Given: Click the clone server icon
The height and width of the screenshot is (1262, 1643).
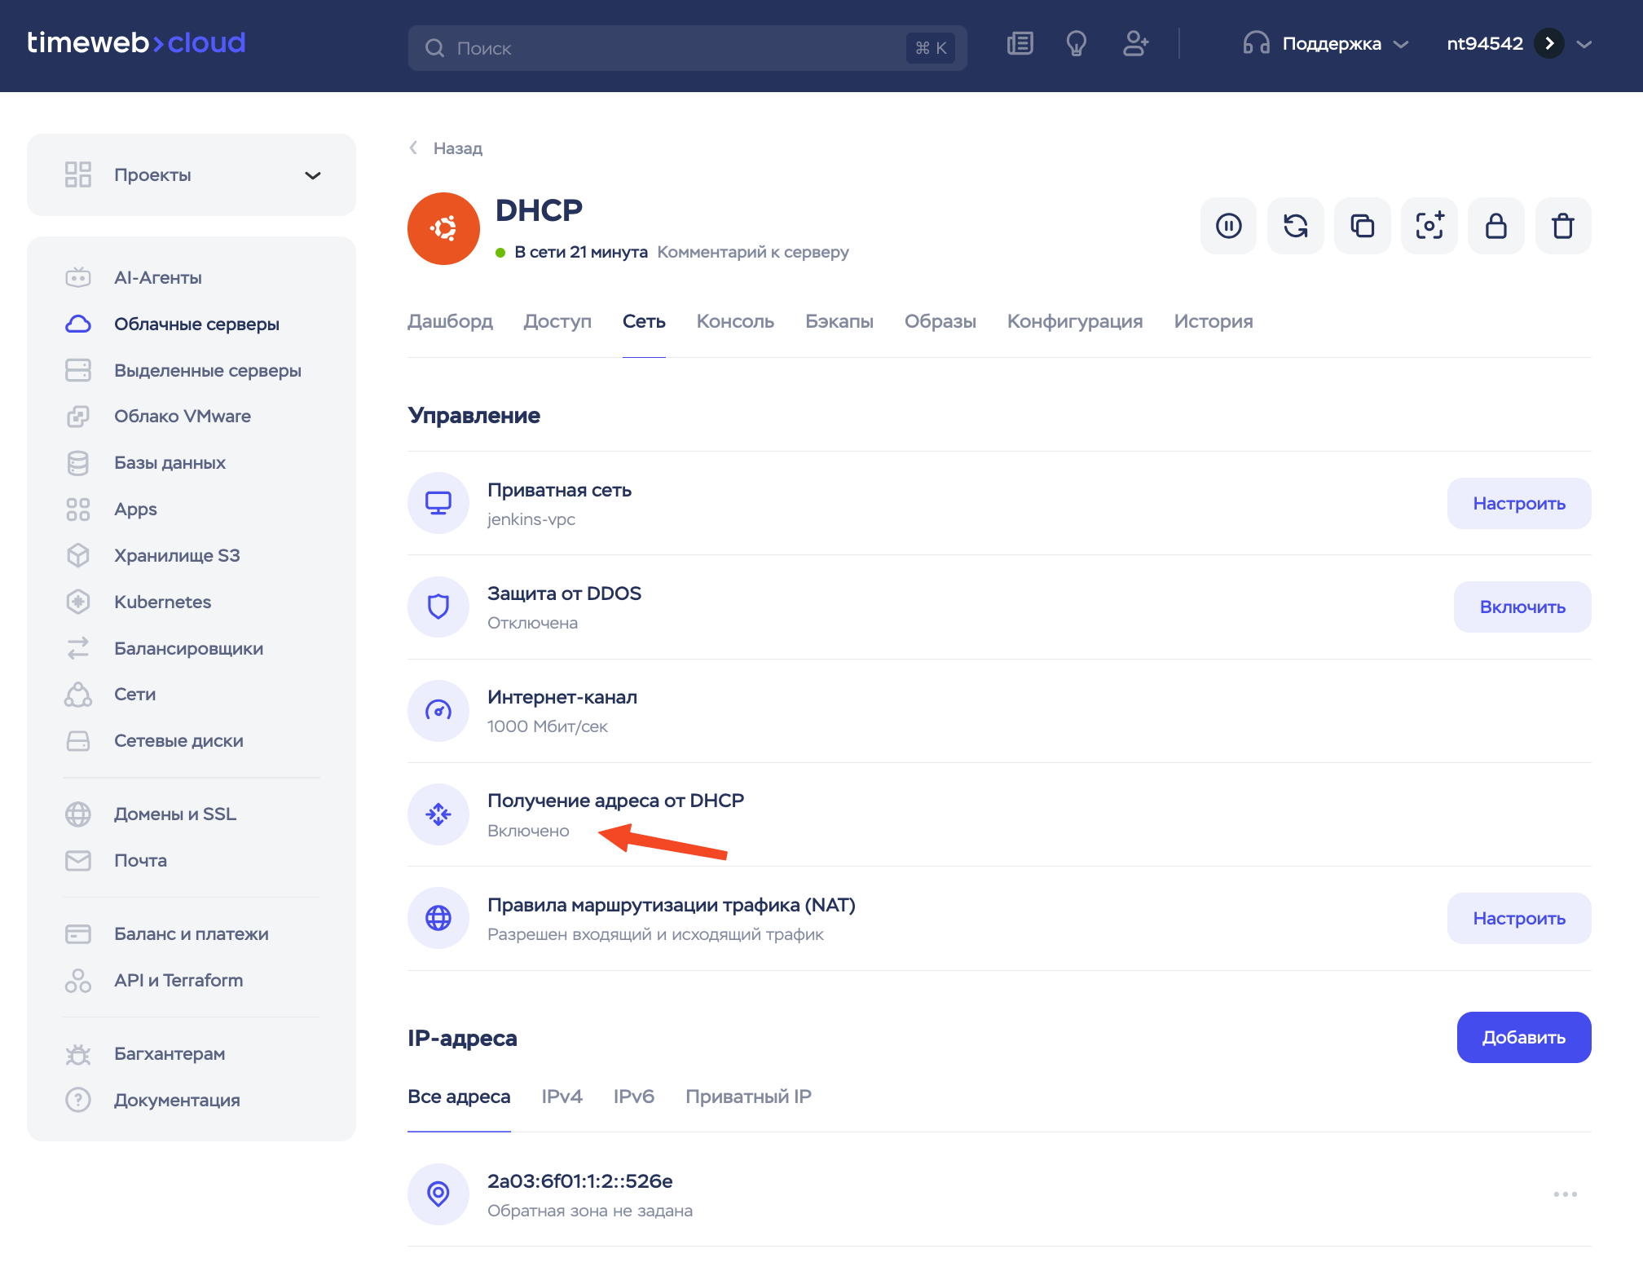Looking at the screenshot, I should click(1362, 226).
